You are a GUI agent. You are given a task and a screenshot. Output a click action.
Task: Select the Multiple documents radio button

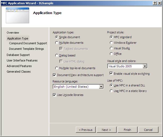(57, 43)
